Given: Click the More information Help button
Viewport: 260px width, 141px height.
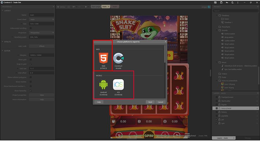Looking at the screenshot, I should [x=42, y=99].
